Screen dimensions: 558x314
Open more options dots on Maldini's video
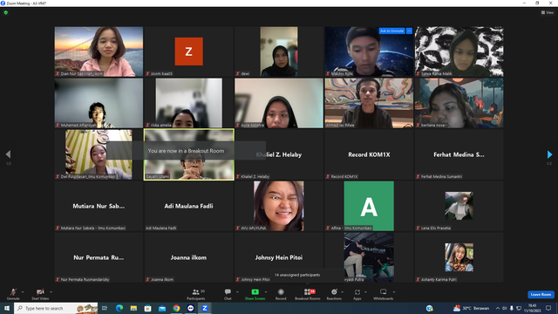[x=409, y=31]
